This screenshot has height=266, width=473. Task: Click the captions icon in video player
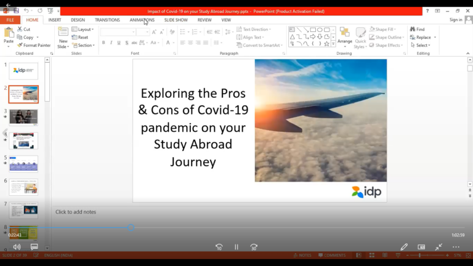34,247
